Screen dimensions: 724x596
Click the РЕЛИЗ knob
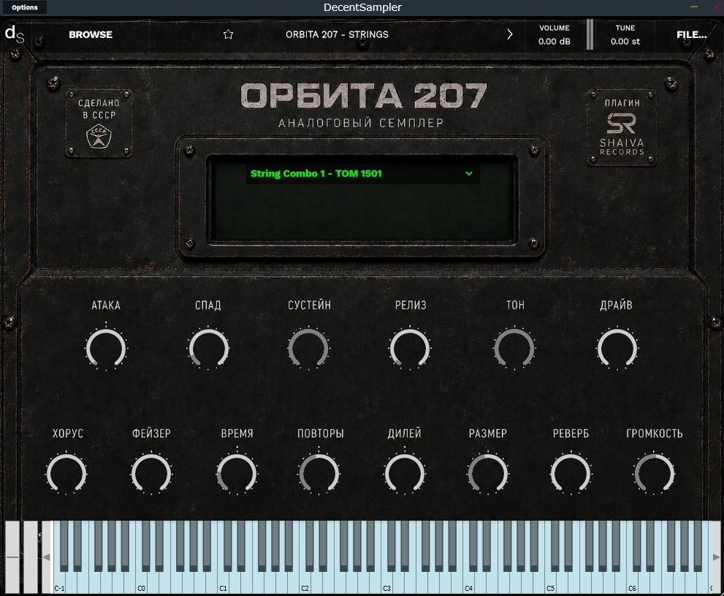tap(410, 348)
